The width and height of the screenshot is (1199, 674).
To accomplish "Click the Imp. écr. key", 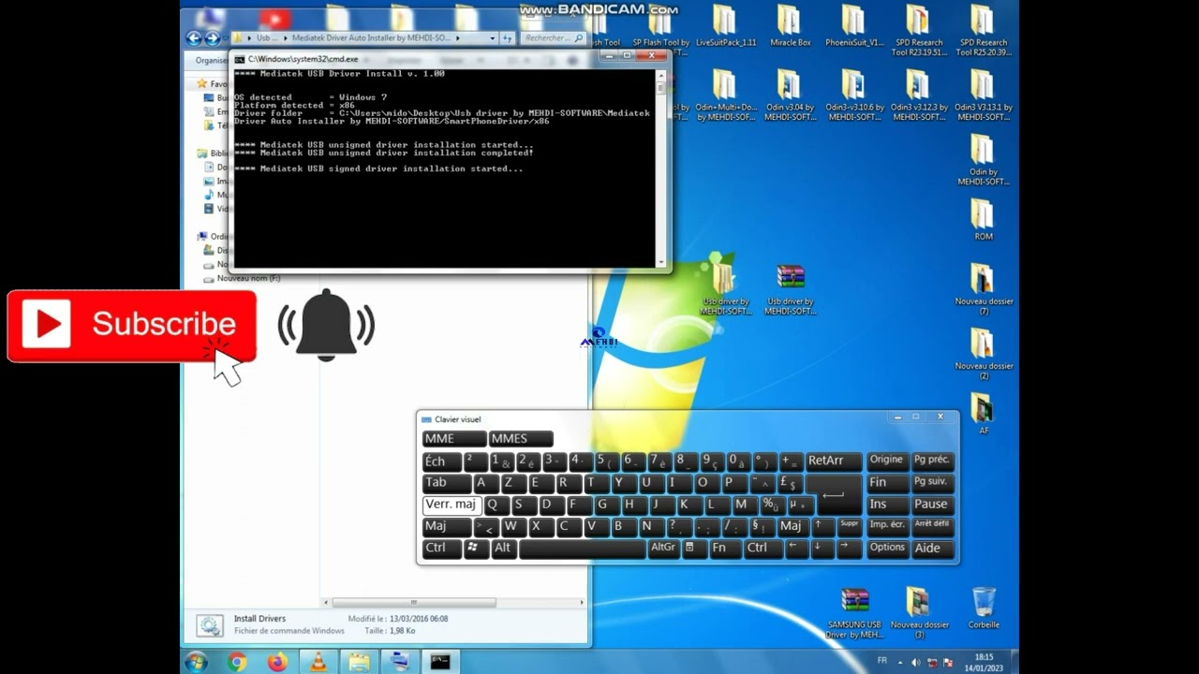I will [887, 526].
